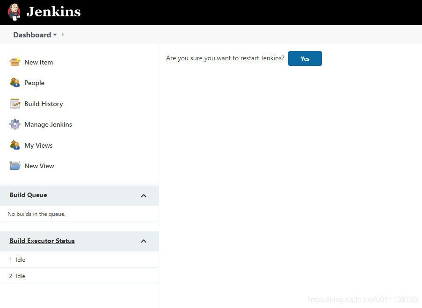Viewport: 422px width, 308px height.
Task: Click the New View folder icon
Action: 15,165
